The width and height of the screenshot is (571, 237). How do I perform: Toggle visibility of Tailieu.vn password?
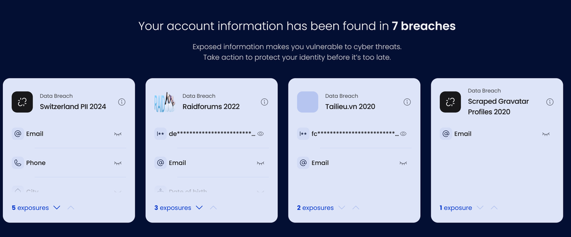click(x=403, y=134)
